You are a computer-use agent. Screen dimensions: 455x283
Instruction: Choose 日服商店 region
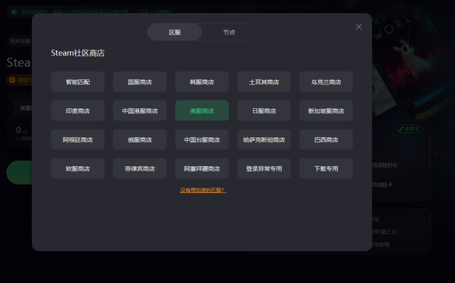point(264,111)
